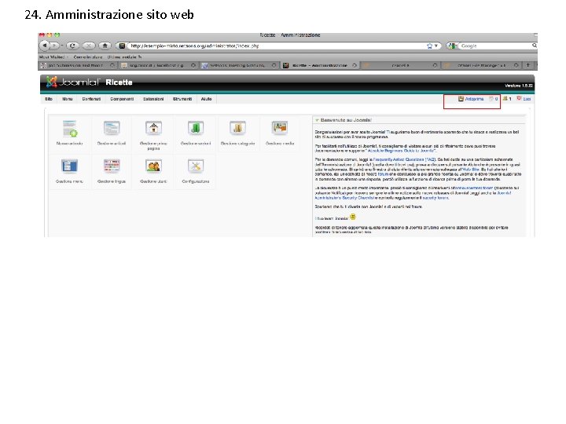Open the Strumenti menu
The height and width of the screenshot is (424, 566).
tap(182, 99)
